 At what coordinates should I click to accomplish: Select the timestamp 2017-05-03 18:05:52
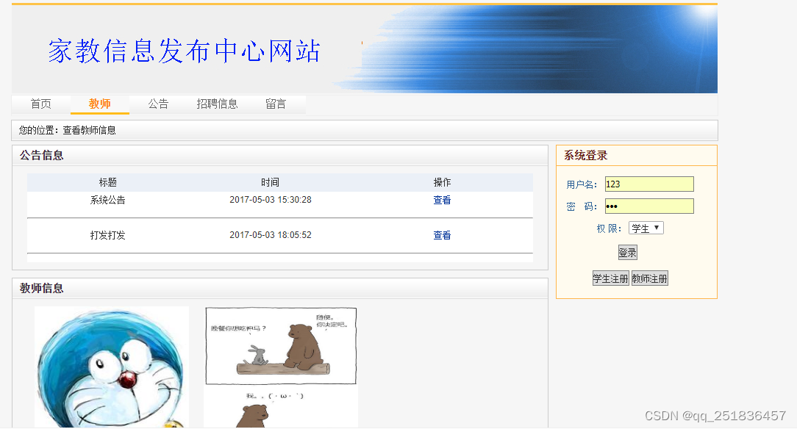(x=271, y=235)
